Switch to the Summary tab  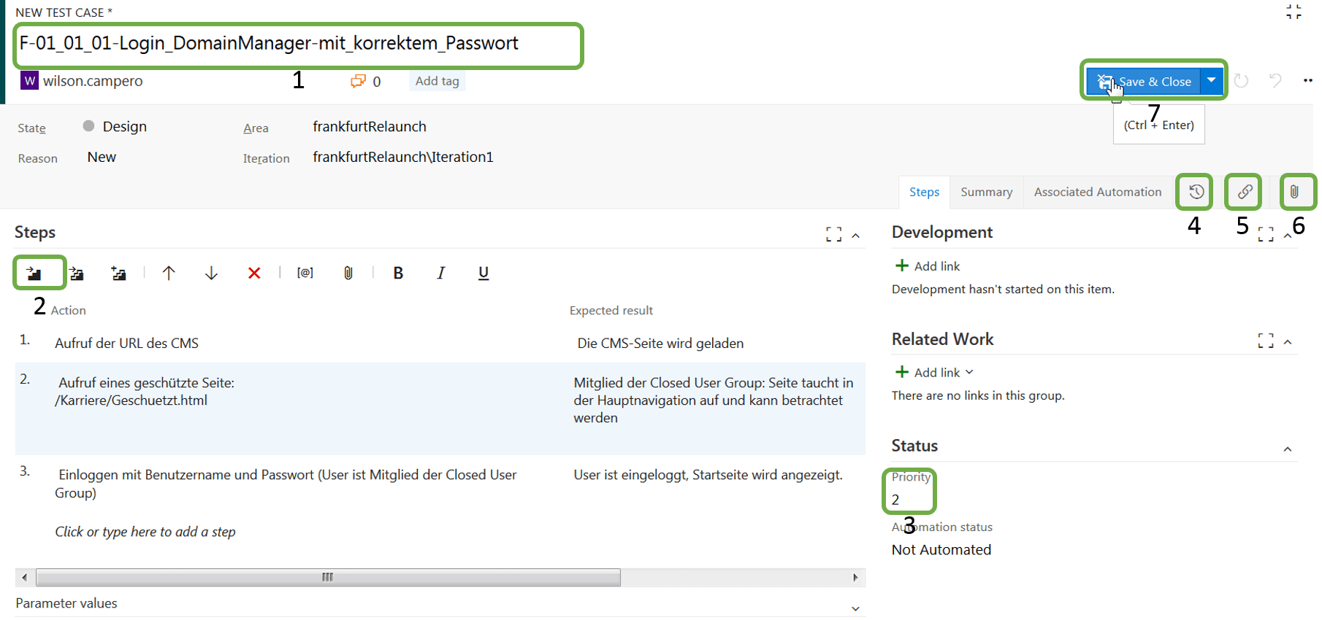coord(986,192)
